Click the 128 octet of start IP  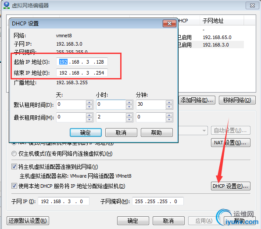click(x=100, y=62)
